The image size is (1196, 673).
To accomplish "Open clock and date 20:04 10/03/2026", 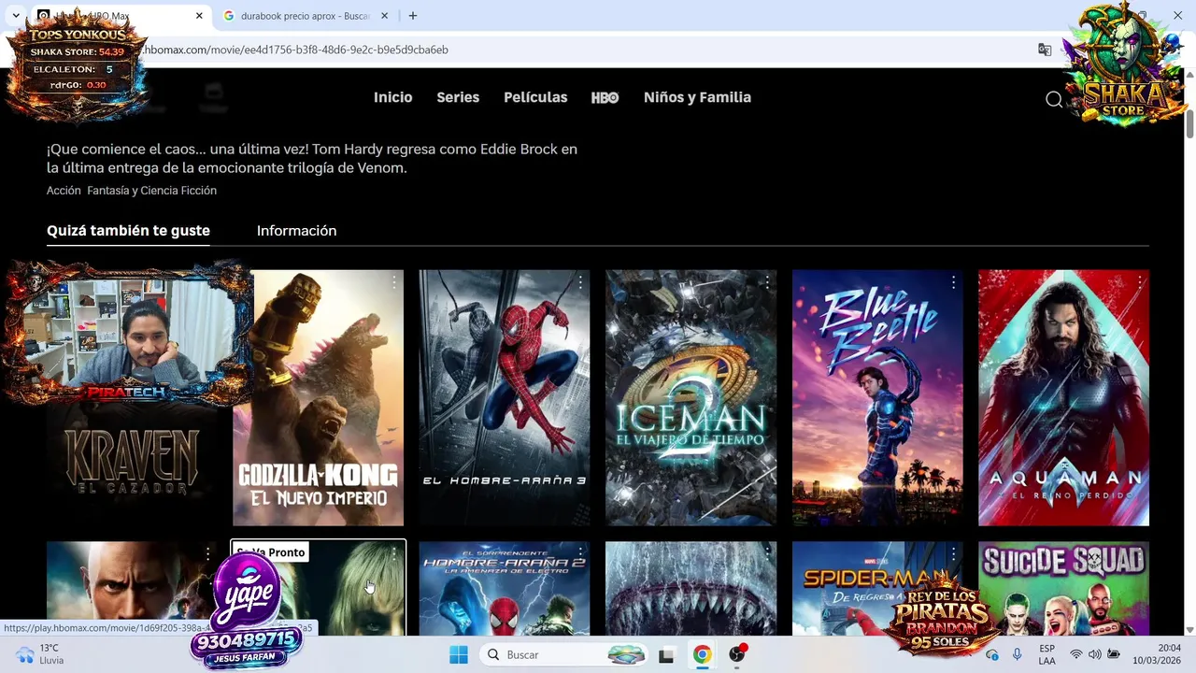I will pos(1157,654).
